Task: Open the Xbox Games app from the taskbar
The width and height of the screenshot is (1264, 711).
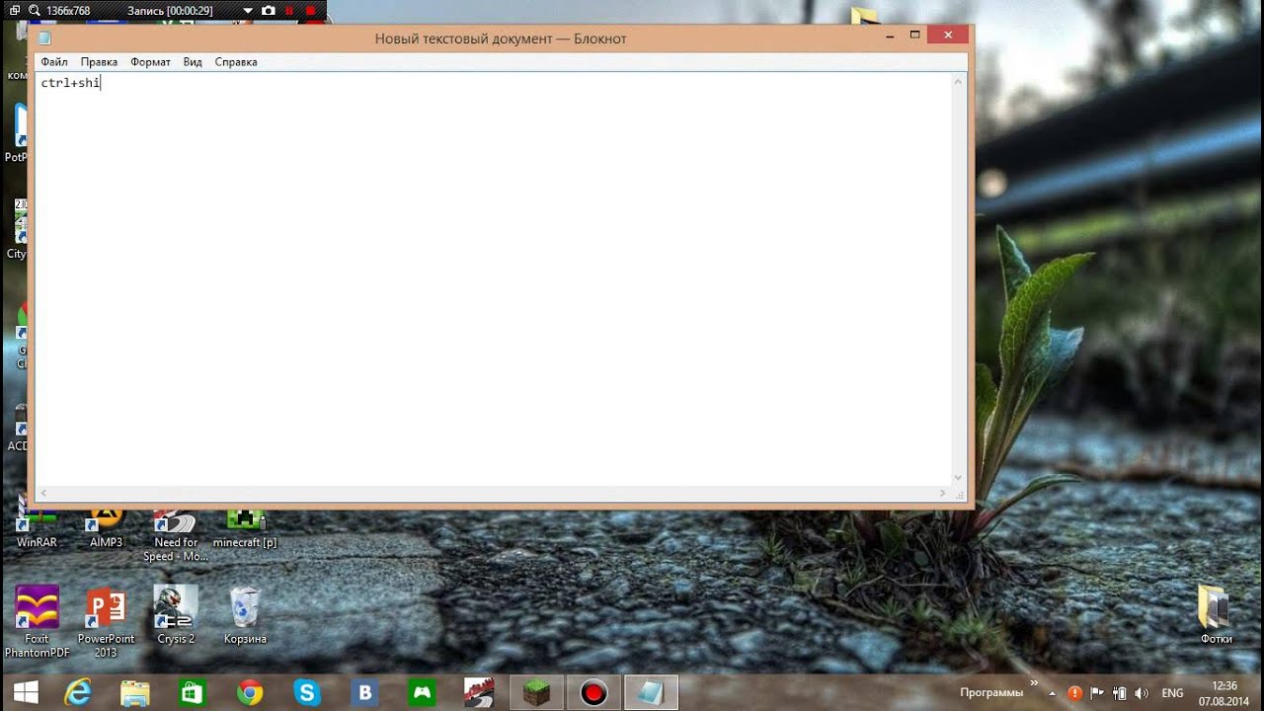Action: coord(422,692)
